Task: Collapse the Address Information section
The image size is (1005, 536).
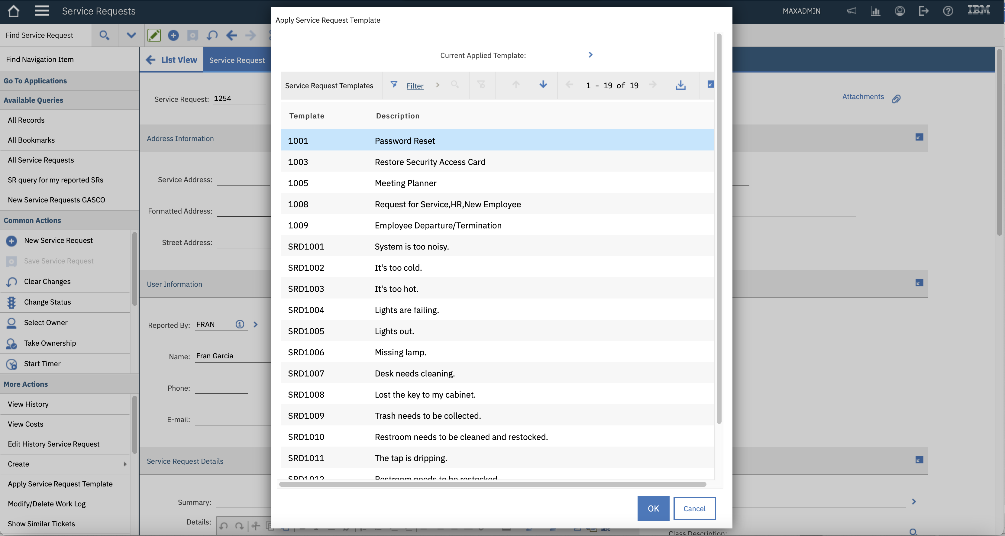Action: pyautogui.click(x=919, y=137)
